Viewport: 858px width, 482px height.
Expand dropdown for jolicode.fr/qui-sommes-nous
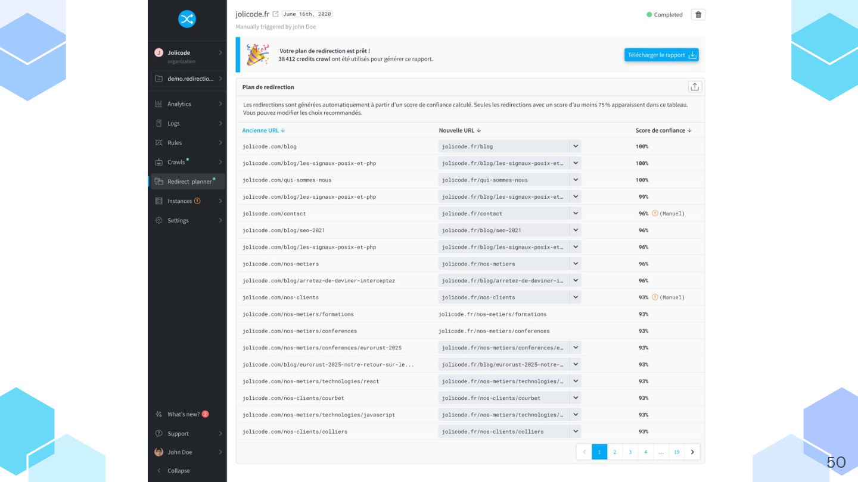(575, 180)
